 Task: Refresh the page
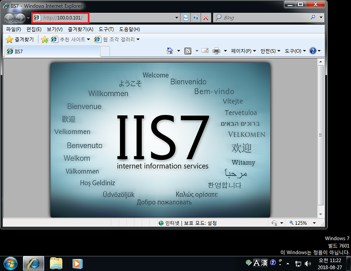tap(196, 18)
